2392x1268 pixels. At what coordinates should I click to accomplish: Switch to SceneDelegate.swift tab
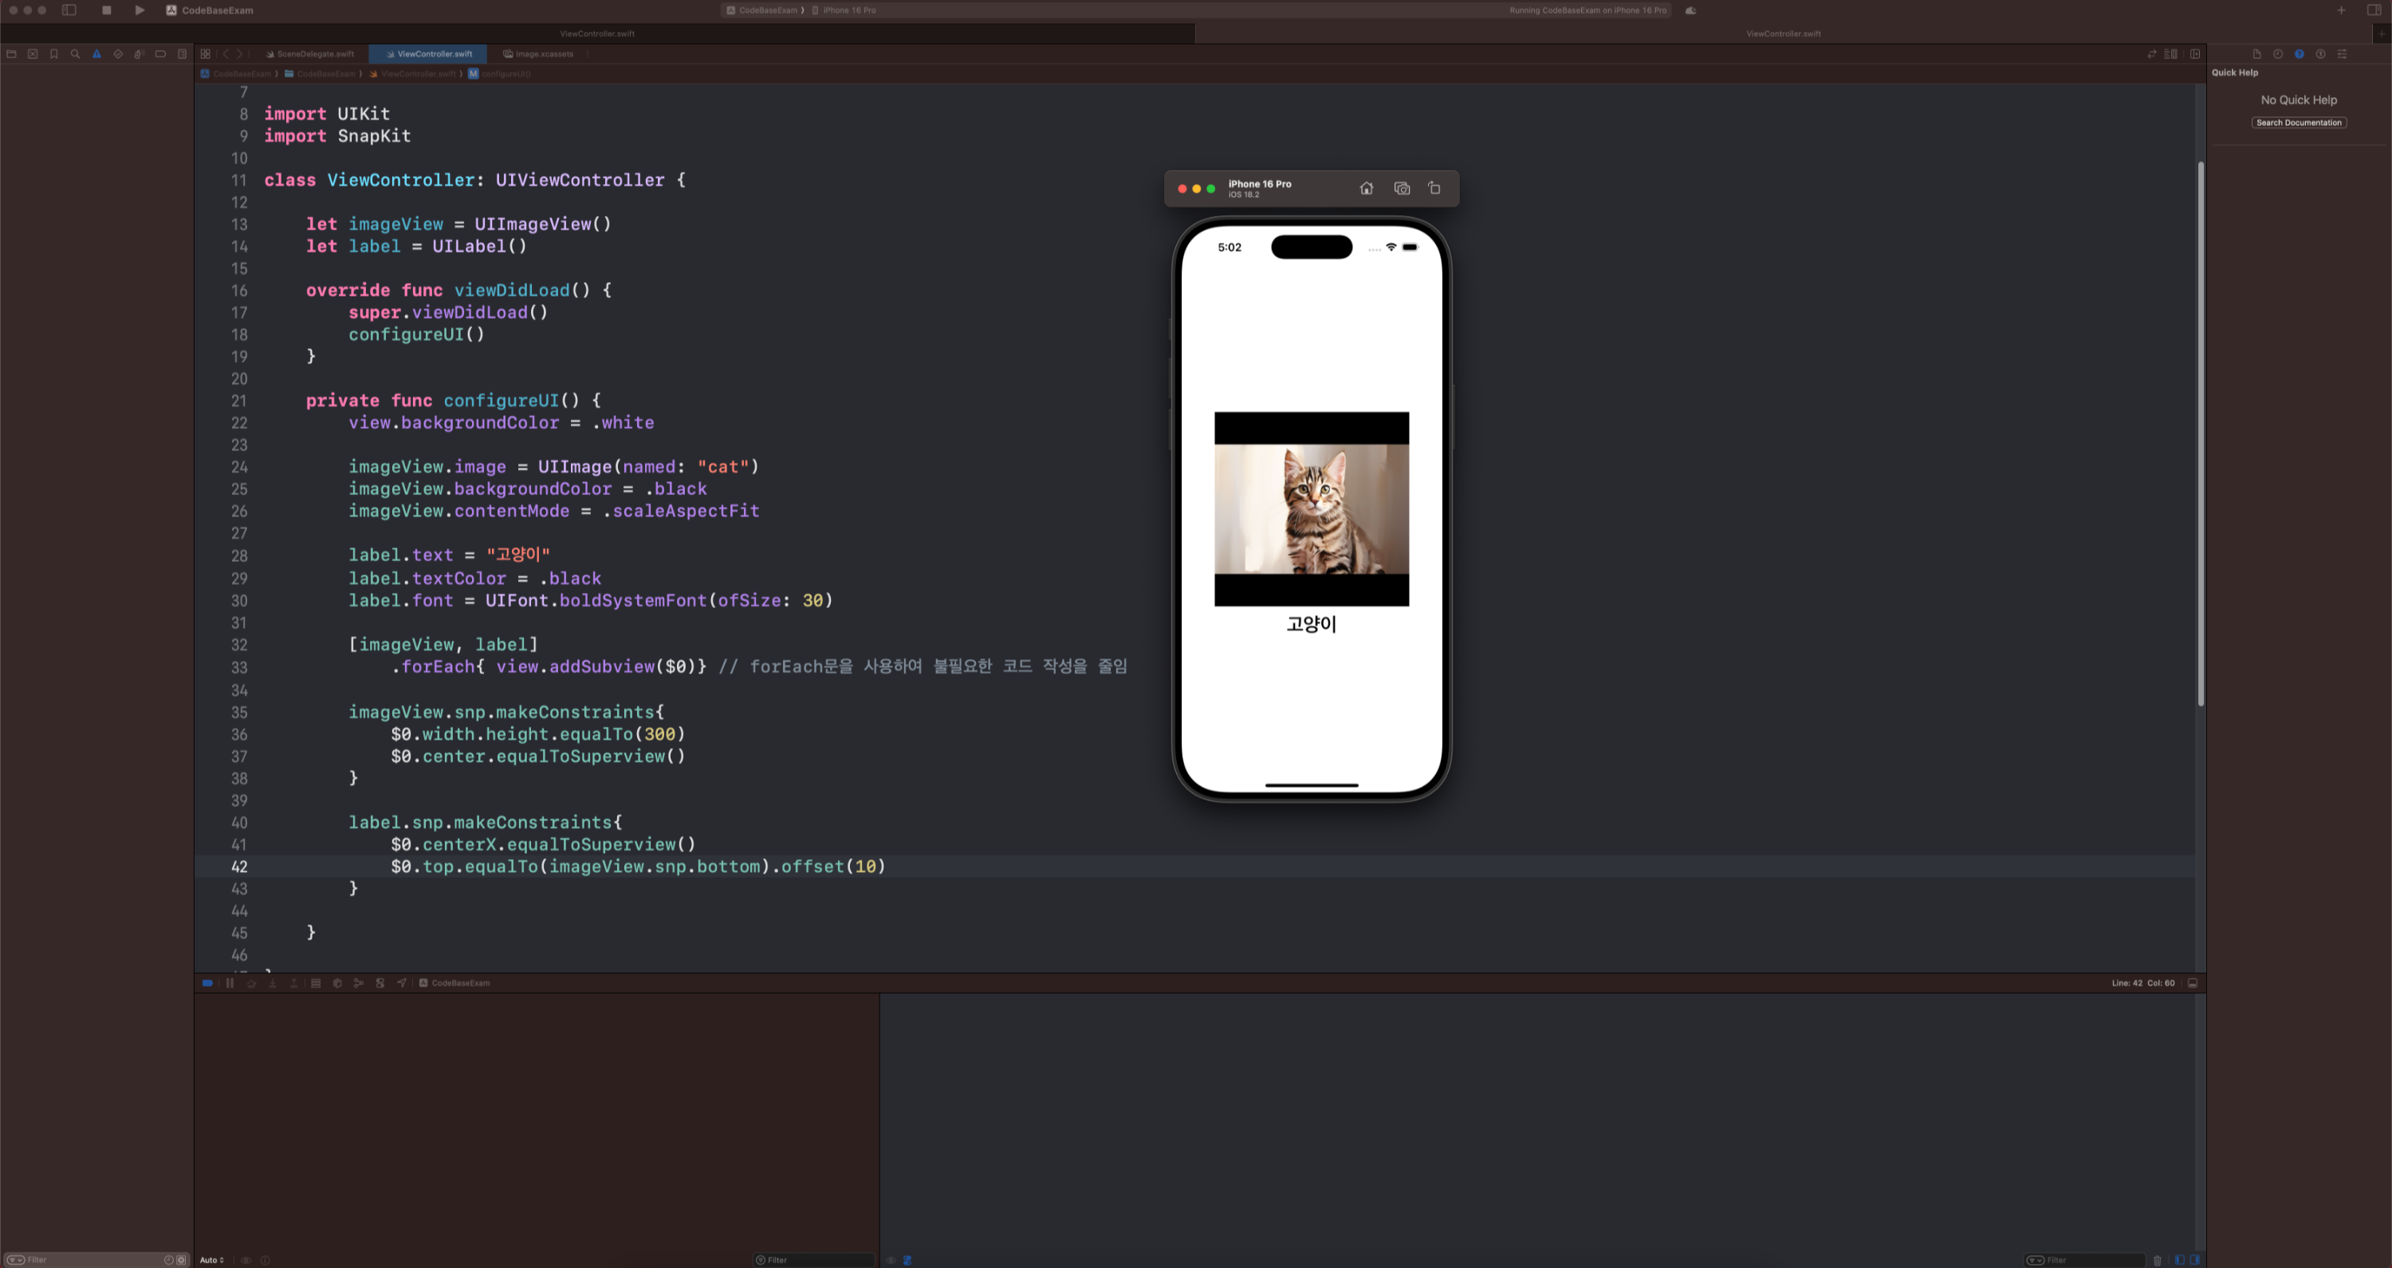[x=314, y=54]
